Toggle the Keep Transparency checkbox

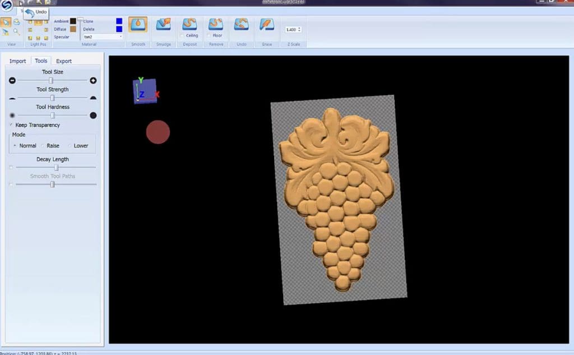[11, 125]
